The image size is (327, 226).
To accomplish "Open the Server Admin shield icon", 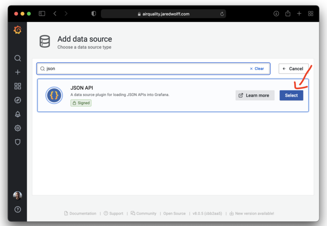I will [18, 142].
